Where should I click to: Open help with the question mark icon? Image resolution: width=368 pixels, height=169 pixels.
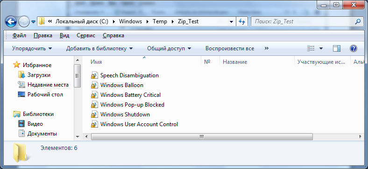(x=353, y=48)
